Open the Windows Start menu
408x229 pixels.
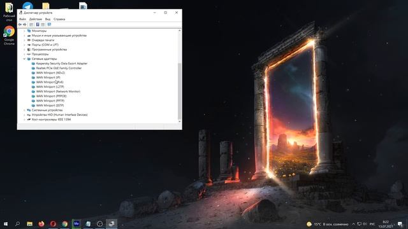coord(6,224)
